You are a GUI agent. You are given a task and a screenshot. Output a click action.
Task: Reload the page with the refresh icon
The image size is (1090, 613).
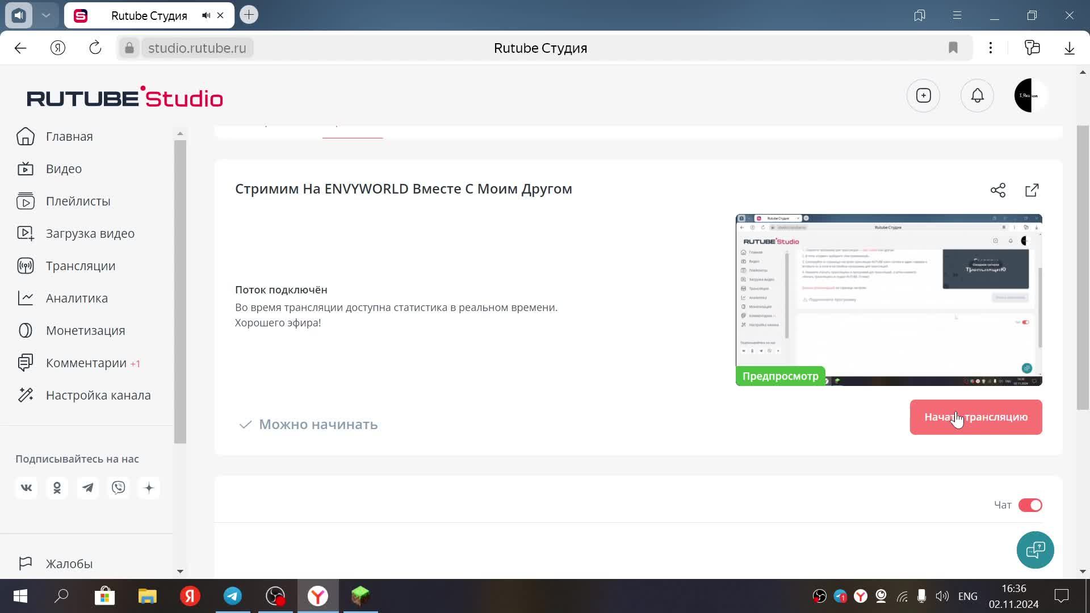(x=95, y=48)
